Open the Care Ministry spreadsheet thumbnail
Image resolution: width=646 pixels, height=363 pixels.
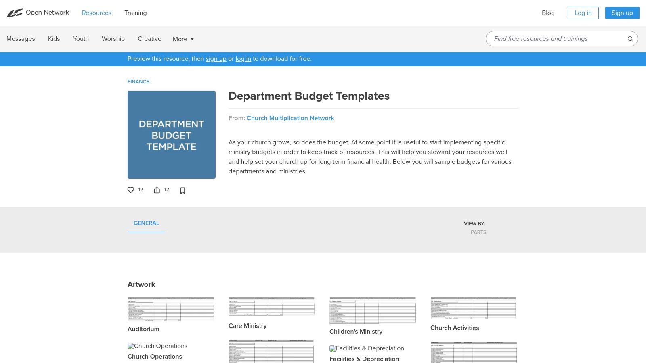(x=271, y=307)
